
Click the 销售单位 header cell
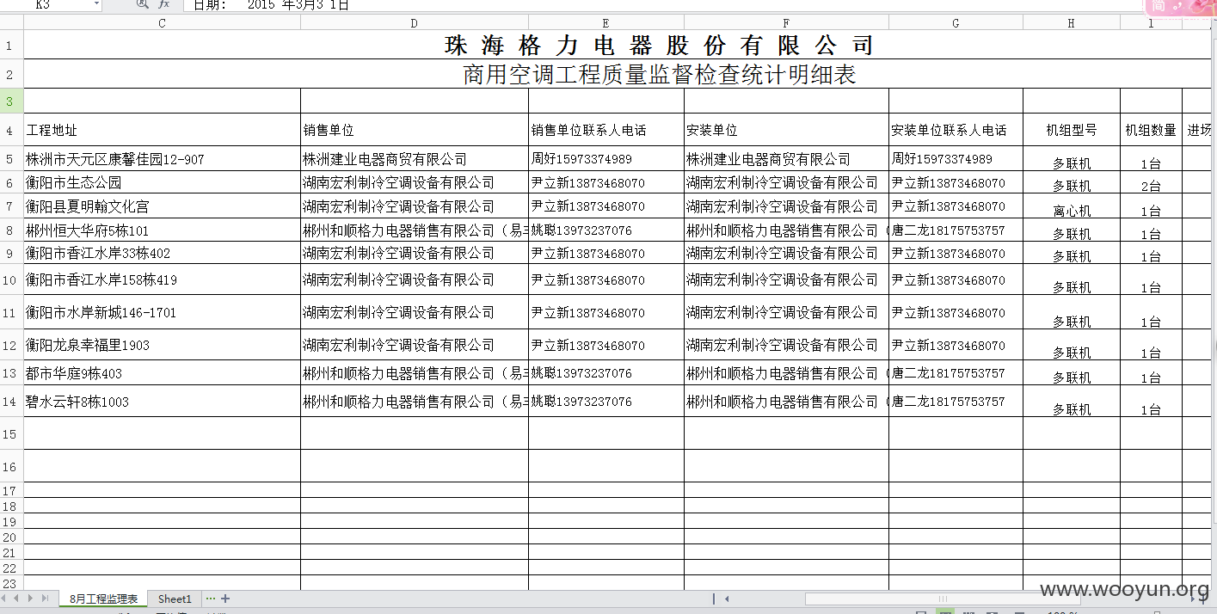(415, 130)
